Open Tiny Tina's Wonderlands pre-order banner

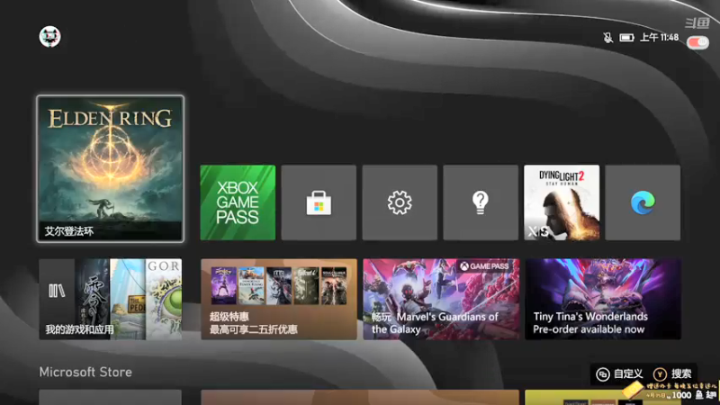603,299
